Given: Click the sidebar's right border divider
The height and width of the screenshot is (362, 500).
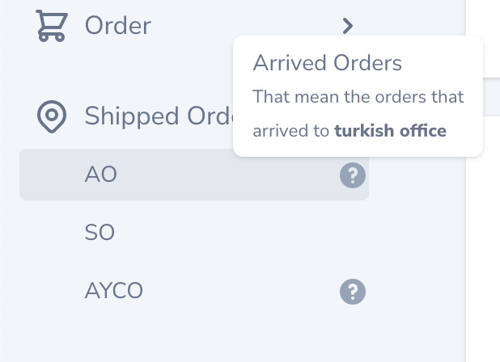Looking at the screenshot, I should (466, 242).
